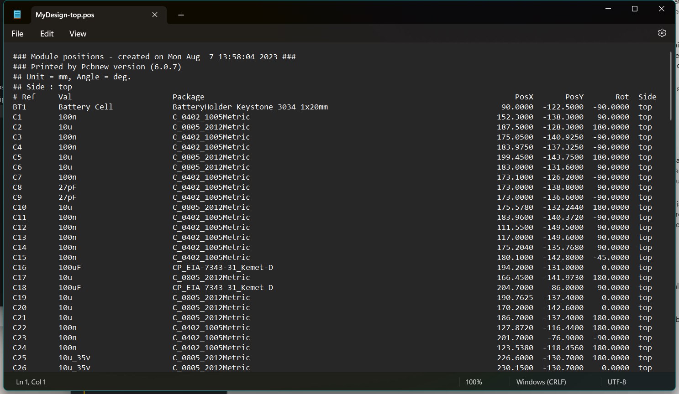Click the vertical scrollbar thumb

point(671,86)
